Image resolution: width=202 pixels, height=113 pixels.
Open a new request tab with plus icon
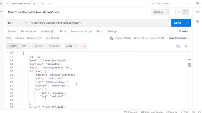(43, 3)
